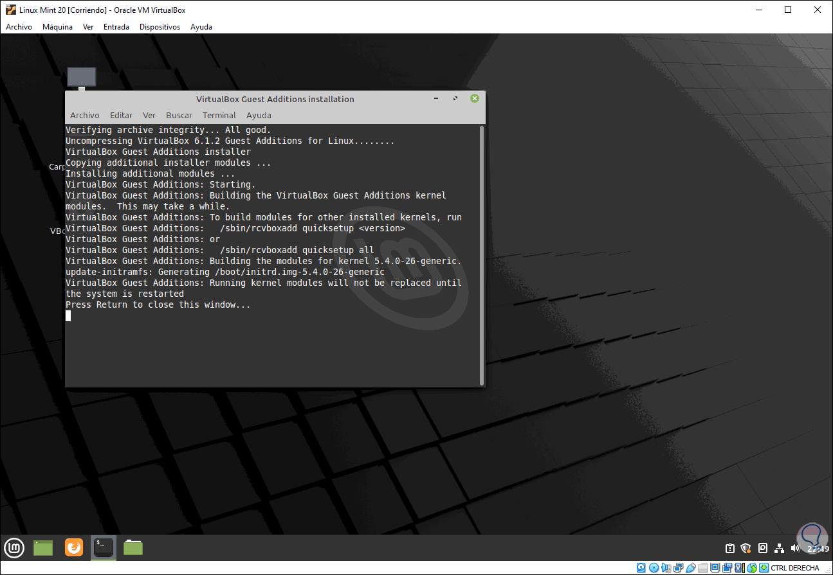
Task: Click the shared folders status icon
Action: click(x=702, y=568)
